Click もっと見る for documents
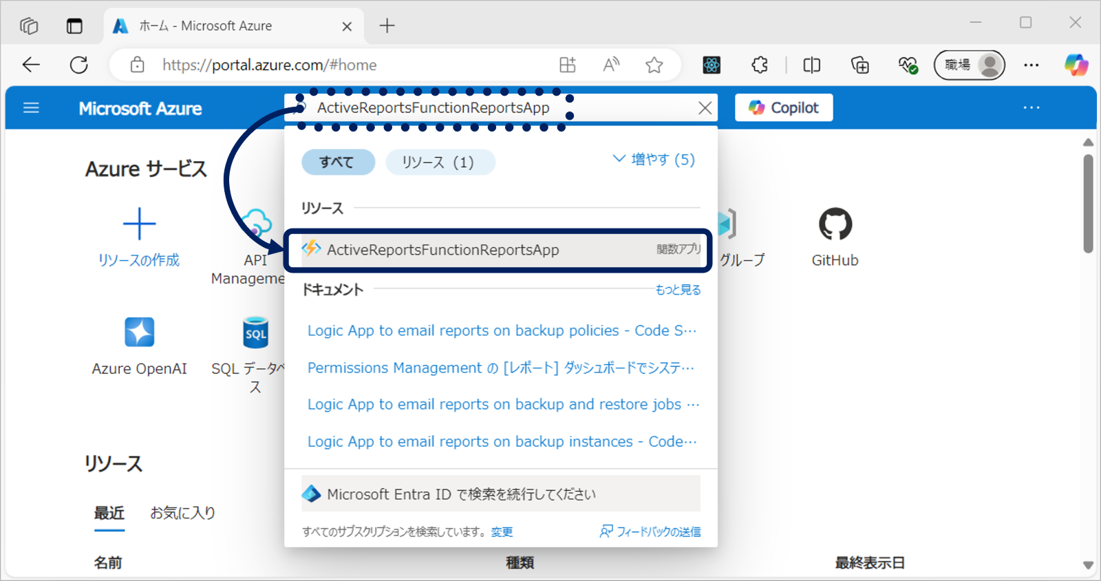The height and width of the screenshot is (581, 1101). pyautogui.click(x=678, y=290)
